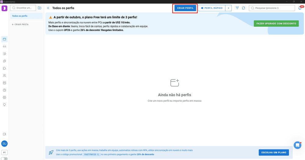Focus the Encontrar folder search field
Screen dimensions: 305x160
click(x=23, y=8)
